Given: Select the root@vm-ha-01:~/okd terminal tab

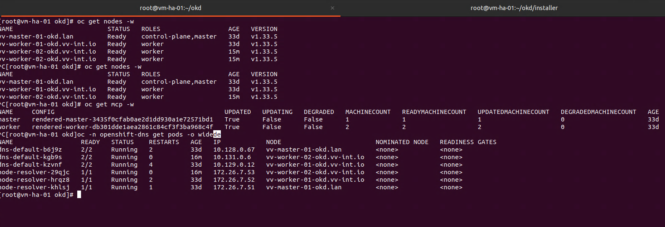Looking at the screenshot, I should coord(170,8).
